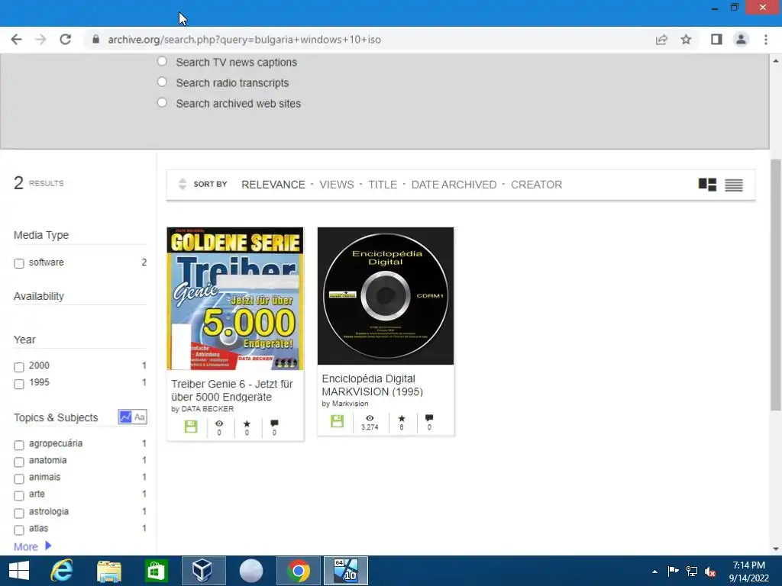Check the agropecuária topic filter
The image size is (782, 586).
tap(19, 445)
